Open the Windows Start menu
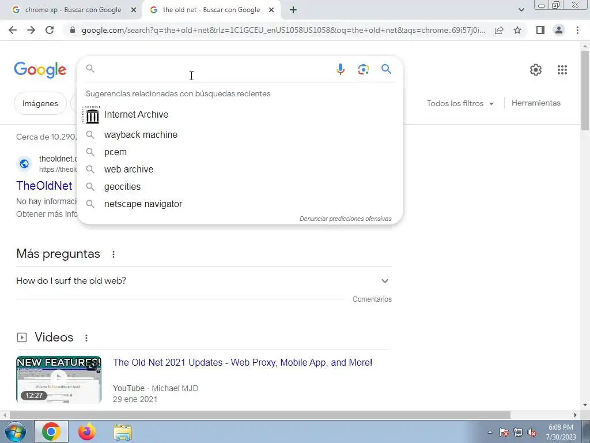 (x=15, y=431)
